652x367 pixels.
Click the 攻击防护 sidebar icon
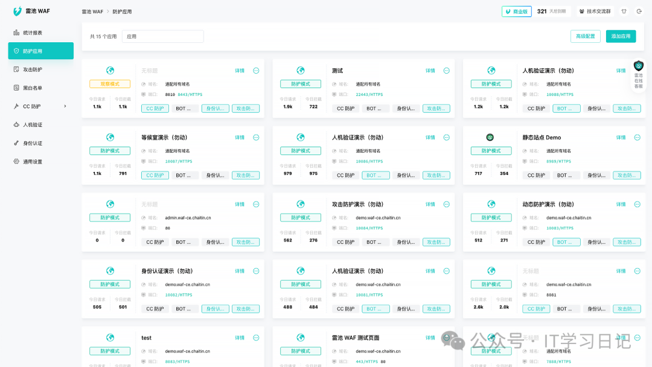[17, 69]
